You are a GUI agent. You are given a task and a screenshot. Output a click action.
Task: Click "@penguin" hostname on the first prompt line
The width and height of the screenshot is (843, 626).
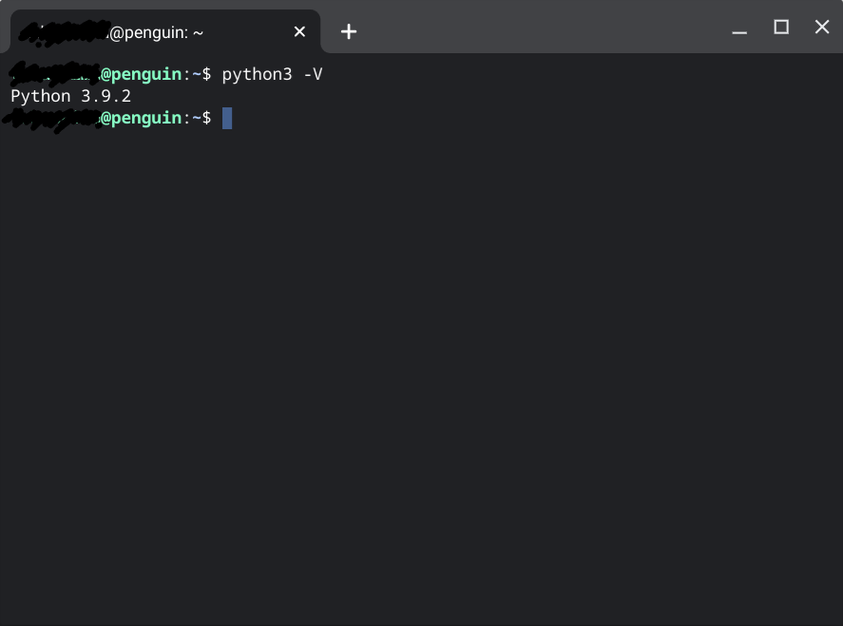(142, 74)
